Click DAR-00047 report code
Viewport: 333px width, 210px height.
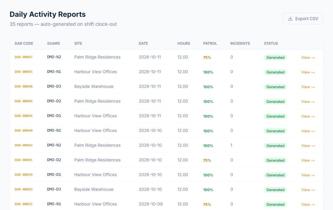coord(24,57)
